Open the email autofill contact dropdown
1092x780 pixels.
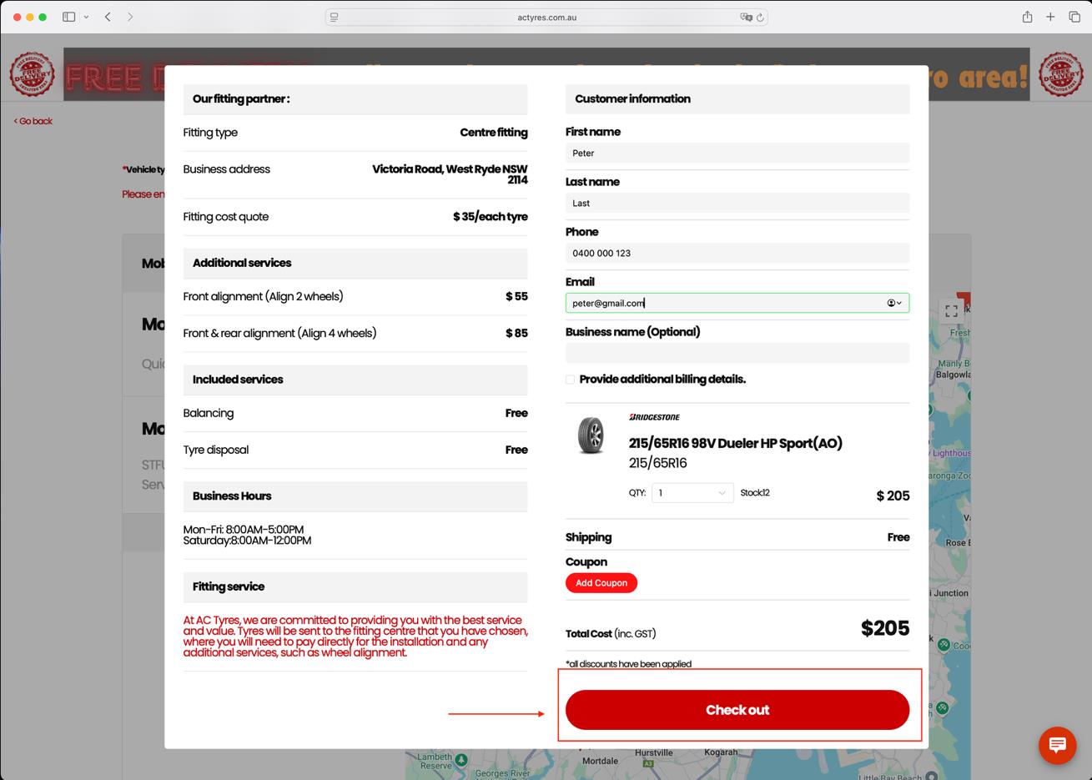point(893,303)
